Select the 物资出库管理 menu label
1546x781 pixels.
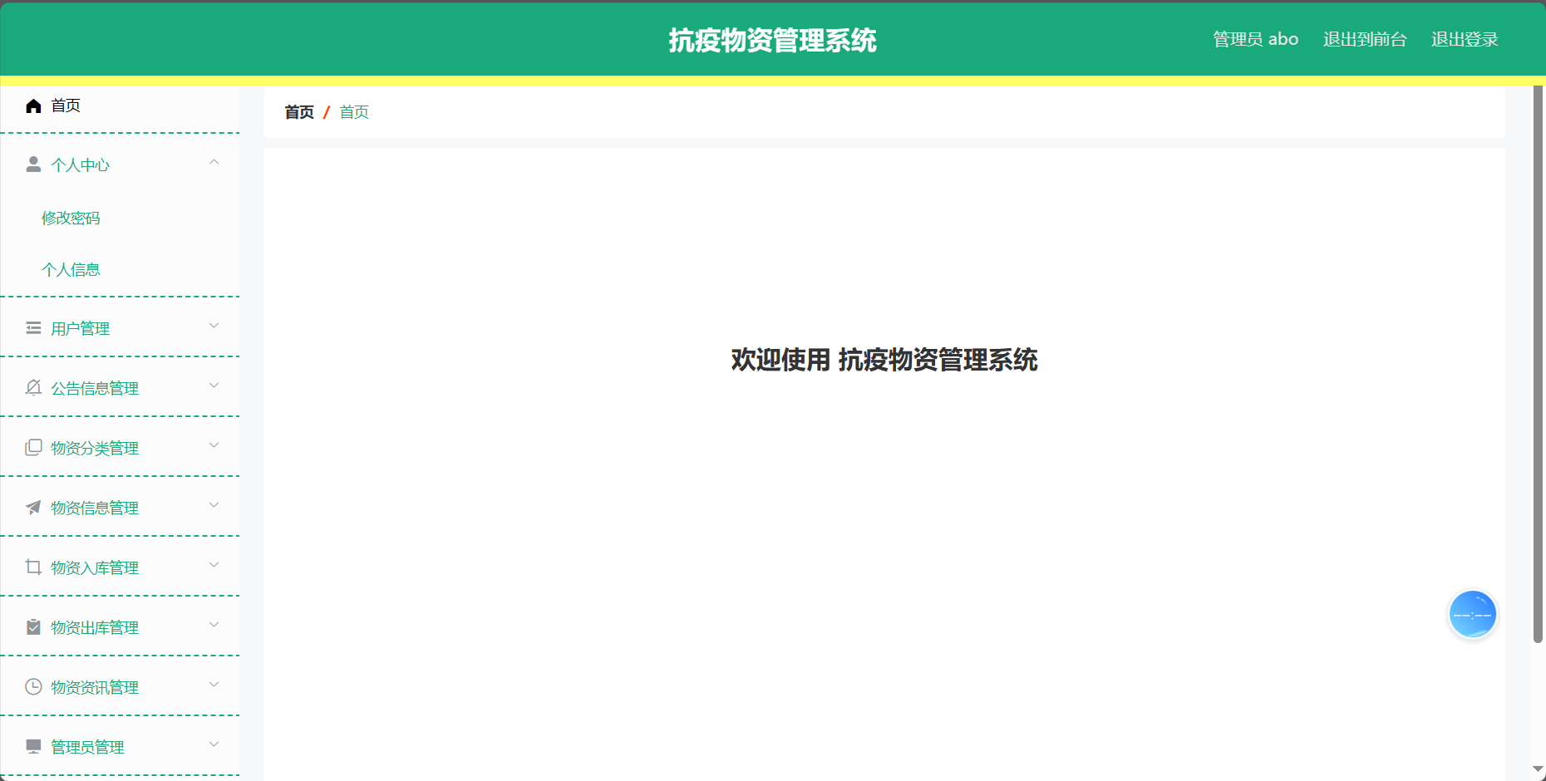tap(95, 627)
